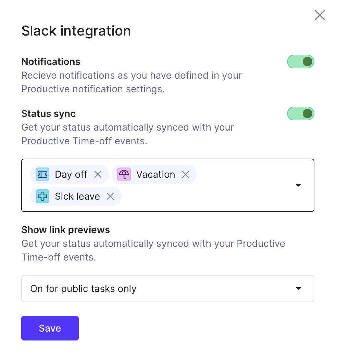Viewport: 337px width, 361px height.
Task: Click the Sick leave chip label
Action: click(77, 196)
